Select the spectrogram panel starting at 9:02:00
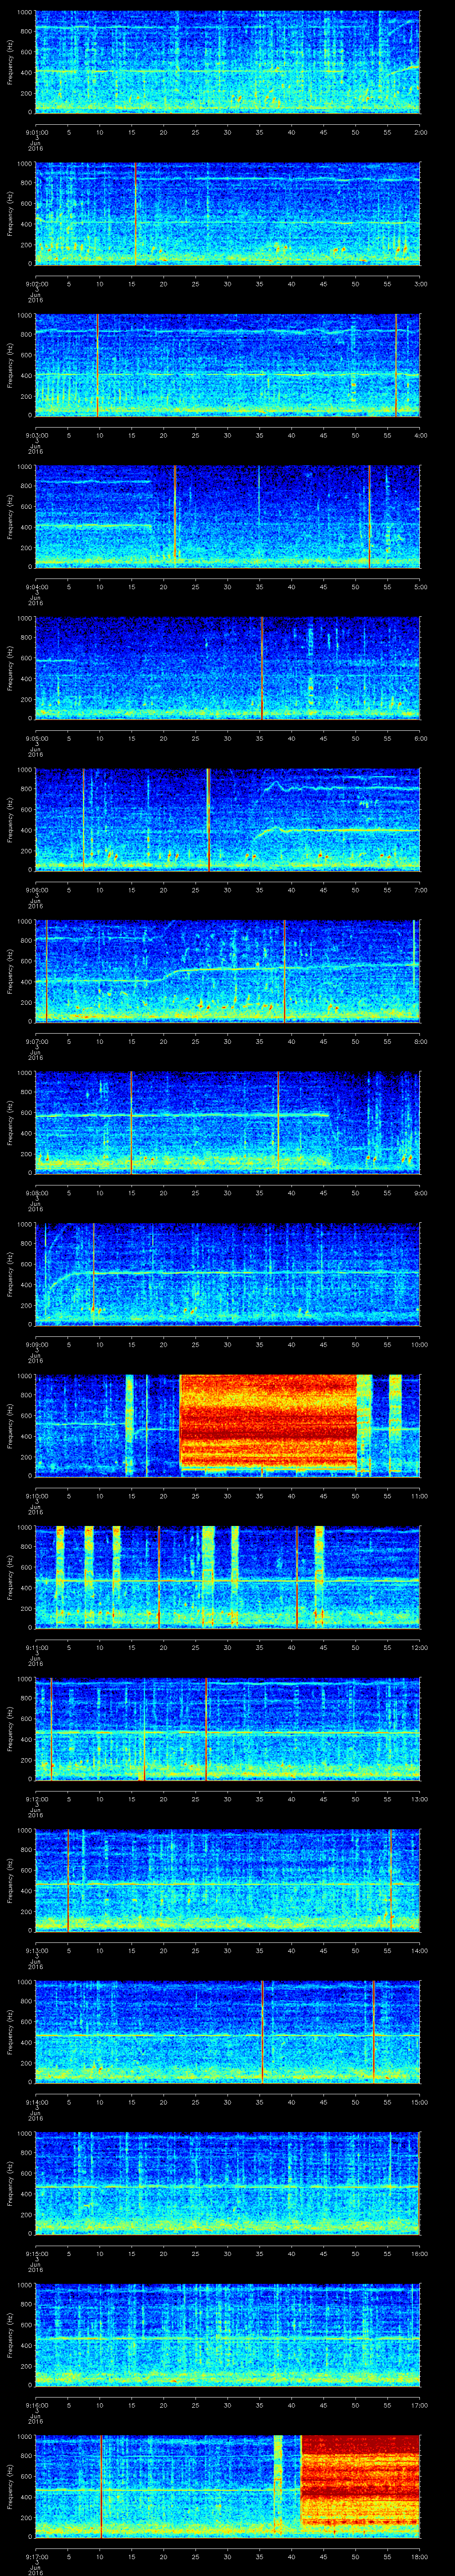This screenshot has width=455, height=2576. pos(228,213)
